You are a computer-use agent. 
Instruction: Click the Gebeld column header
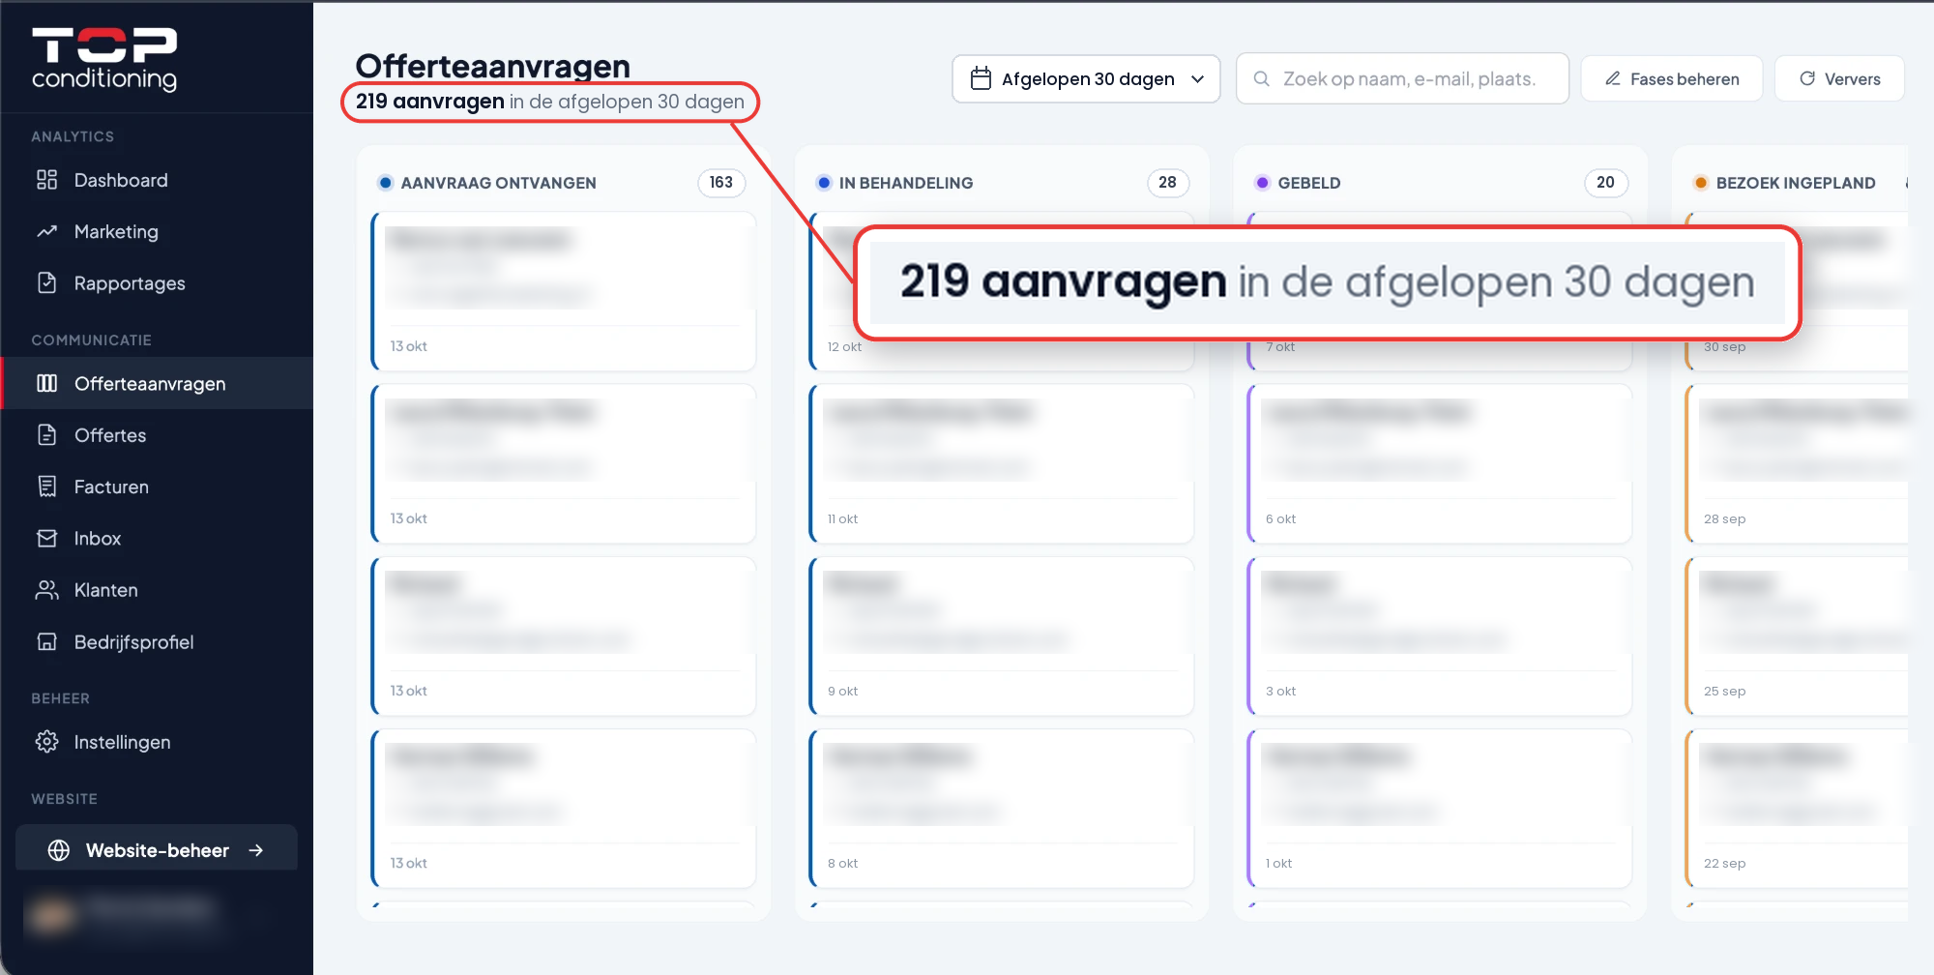[1309, 183]
